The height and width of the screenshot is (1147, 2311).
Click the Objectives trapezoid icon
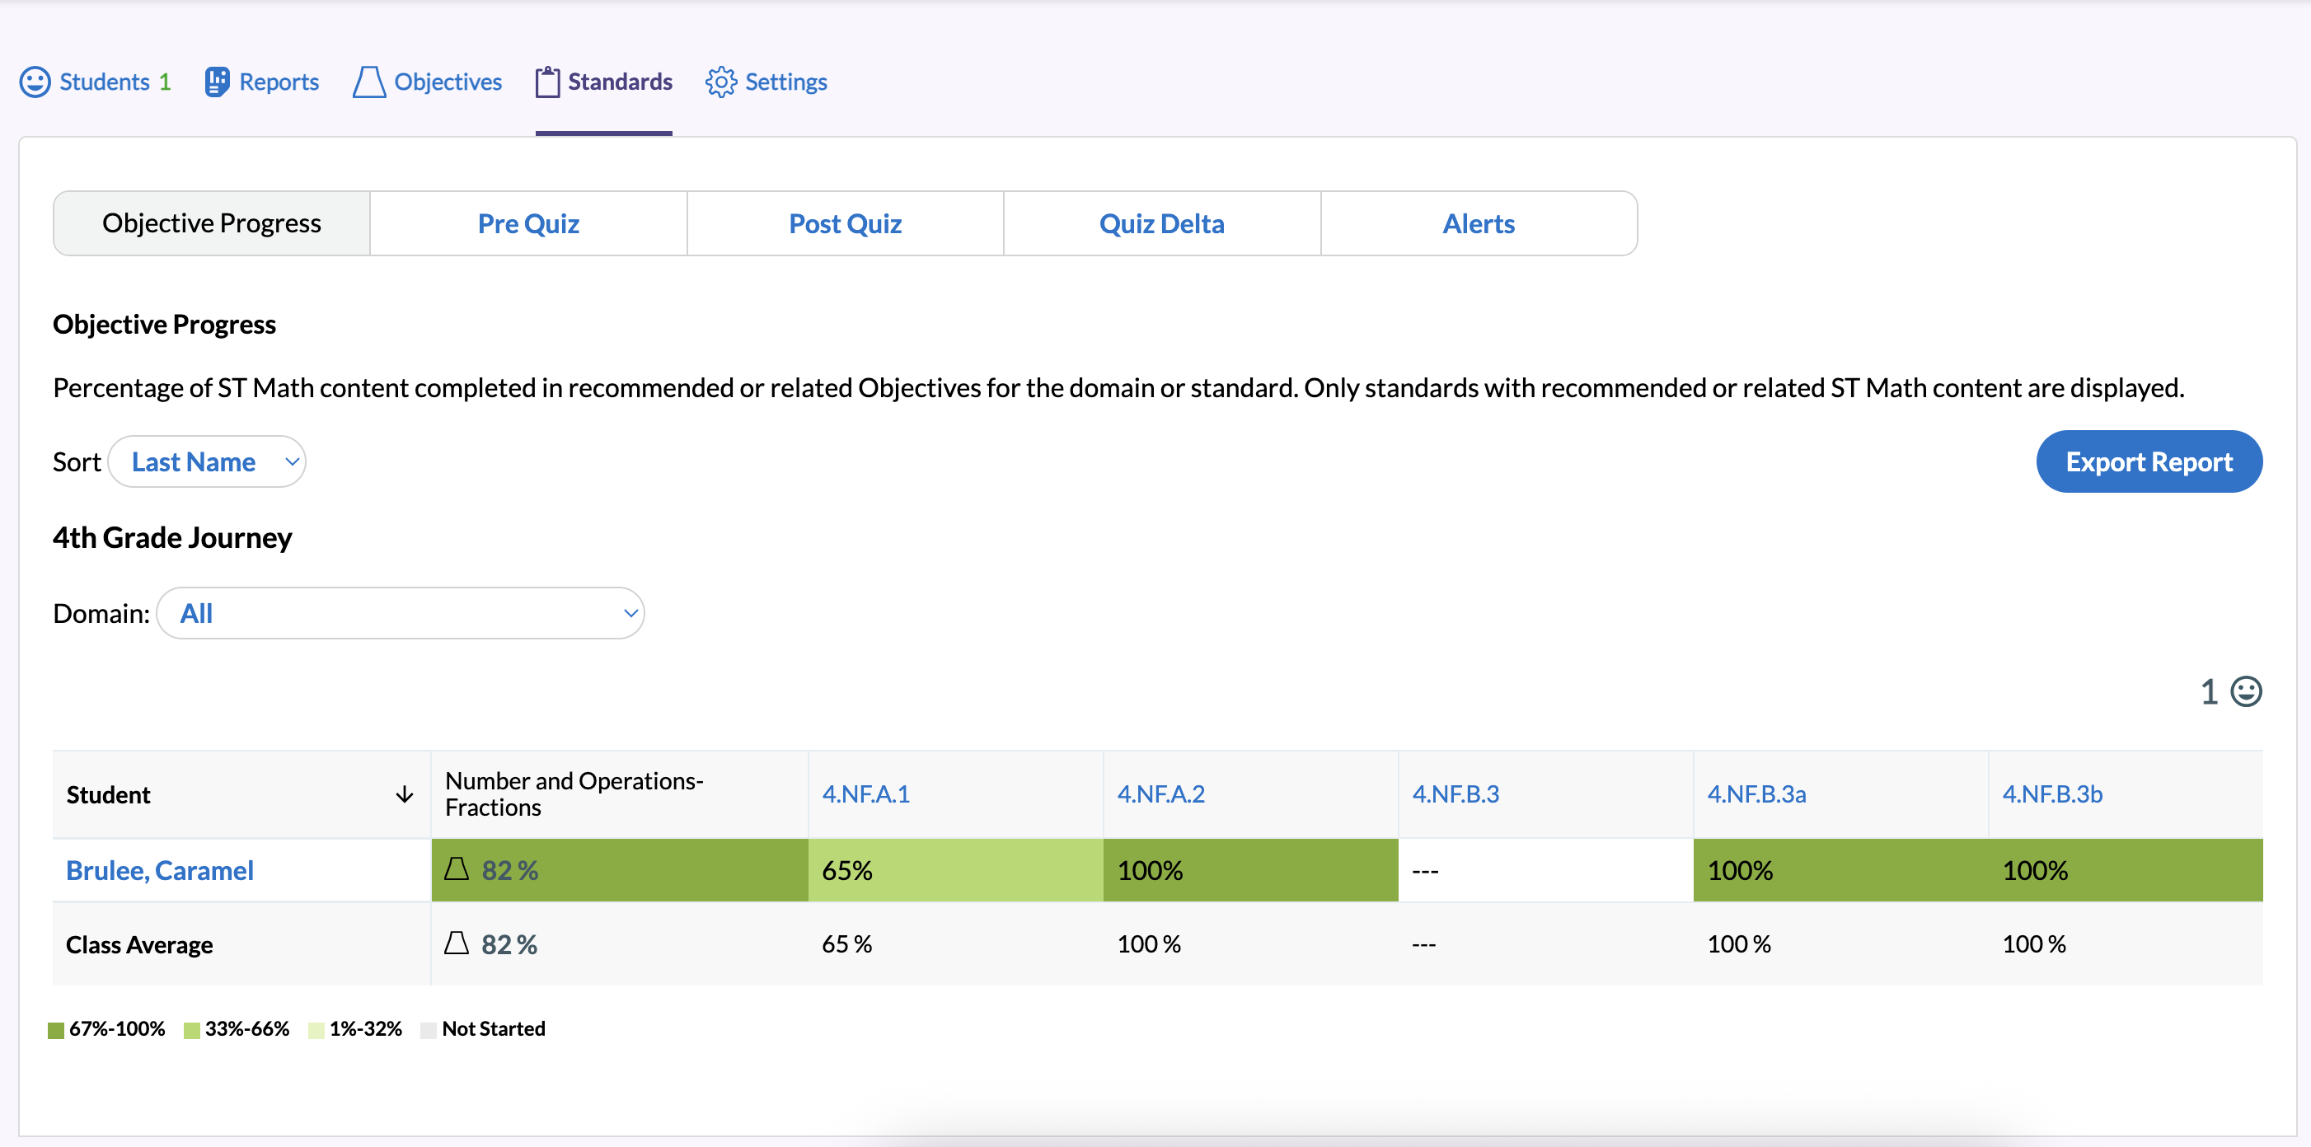(368, 82)
